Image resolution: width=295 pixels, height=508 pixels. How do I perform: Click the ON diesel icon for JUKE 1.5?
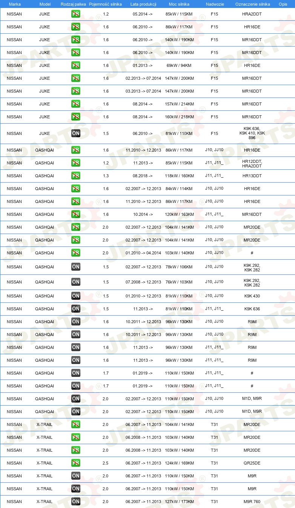coord(76,133)
